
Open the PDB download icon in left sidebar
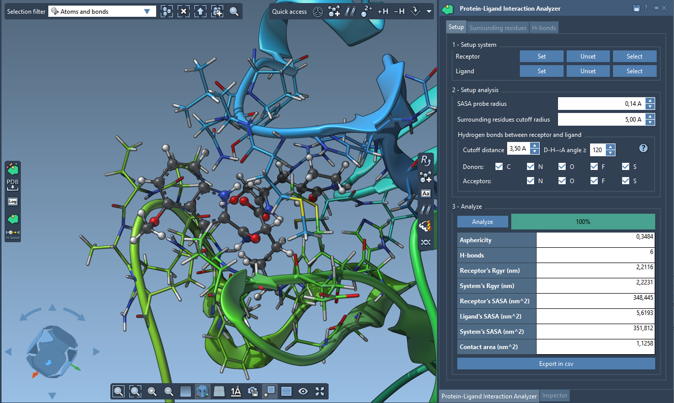click(x=13, y=185)
